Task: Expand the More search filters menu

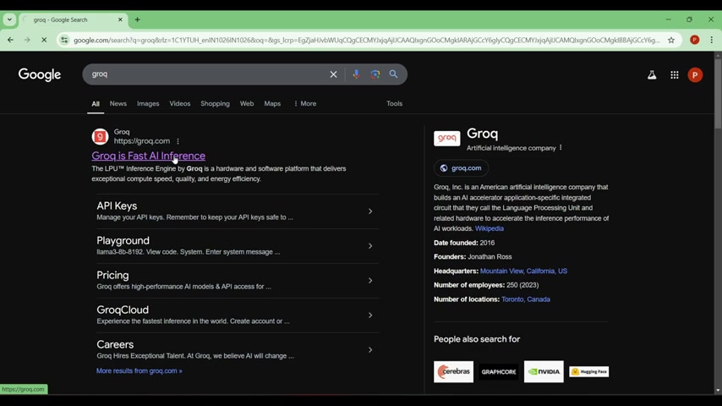Action: pos(305,104)
